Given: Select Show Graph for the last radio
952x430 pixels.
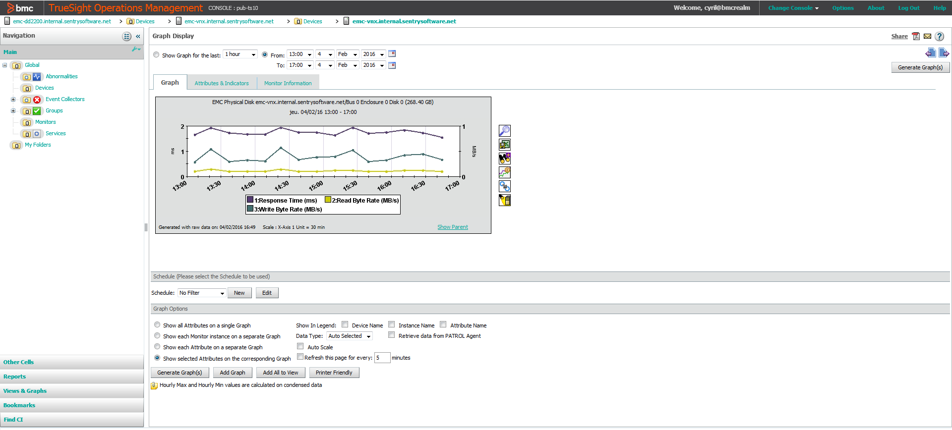Looking at the screenshot, I should 156,54.
